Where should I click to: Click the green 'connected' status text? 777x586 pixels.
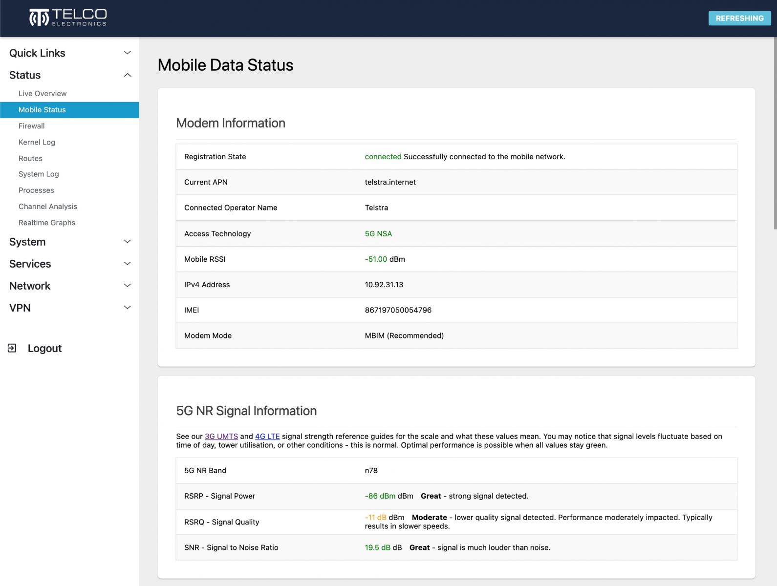point(383,157)
